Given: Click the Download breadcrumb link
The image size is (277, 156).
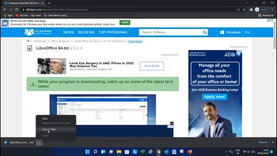Looking at the screenshot, I should pos(135,41).
